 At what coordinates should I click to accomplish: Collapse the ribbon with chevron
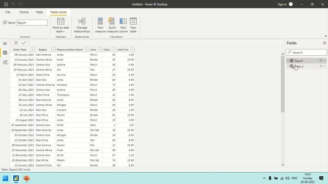[x=325, y=36]
